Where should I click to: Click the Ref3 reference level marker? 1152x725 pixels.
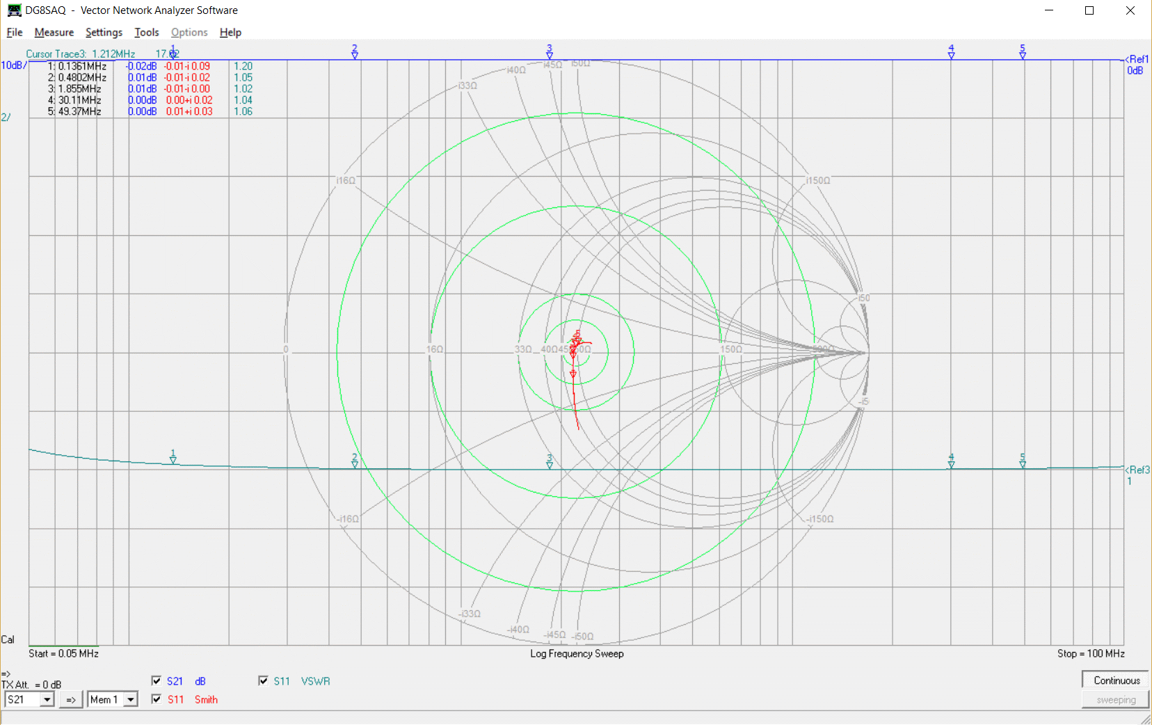coord(1138,475)
